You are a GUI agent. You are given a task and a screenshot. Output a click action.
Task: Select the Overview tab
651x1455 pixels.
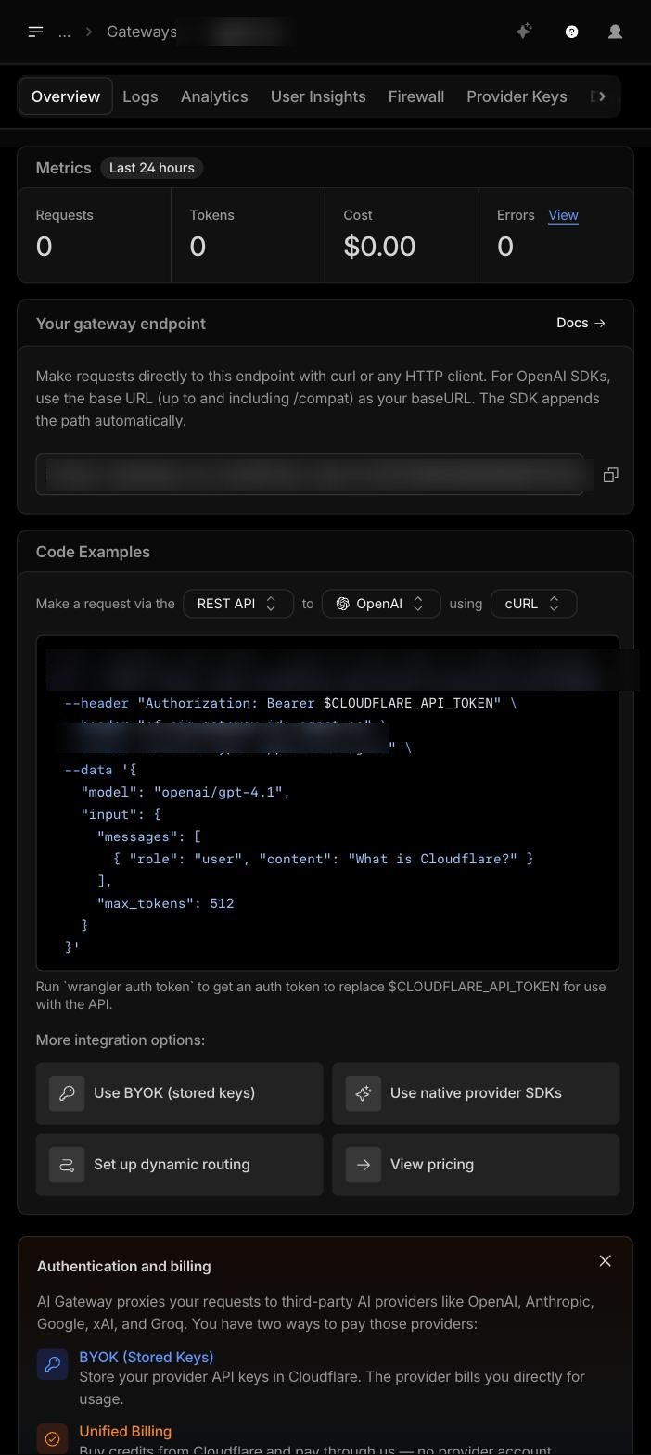point(66,96)
